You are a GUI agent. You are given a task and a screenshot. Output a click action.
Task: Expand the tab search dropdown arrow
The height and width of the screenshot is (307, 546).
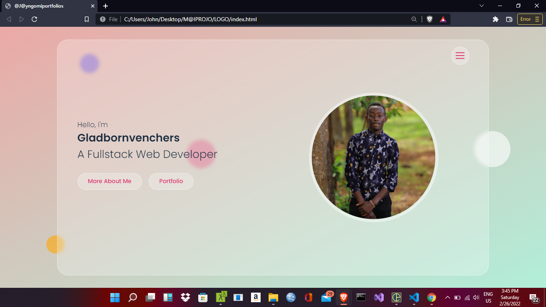(482, 6)
